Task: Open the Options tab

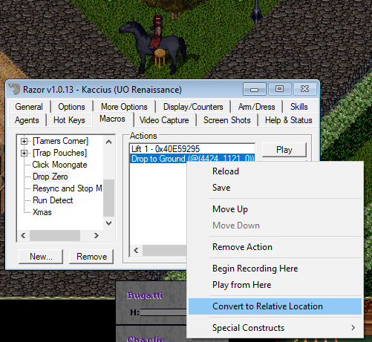Action: (71, 107)
